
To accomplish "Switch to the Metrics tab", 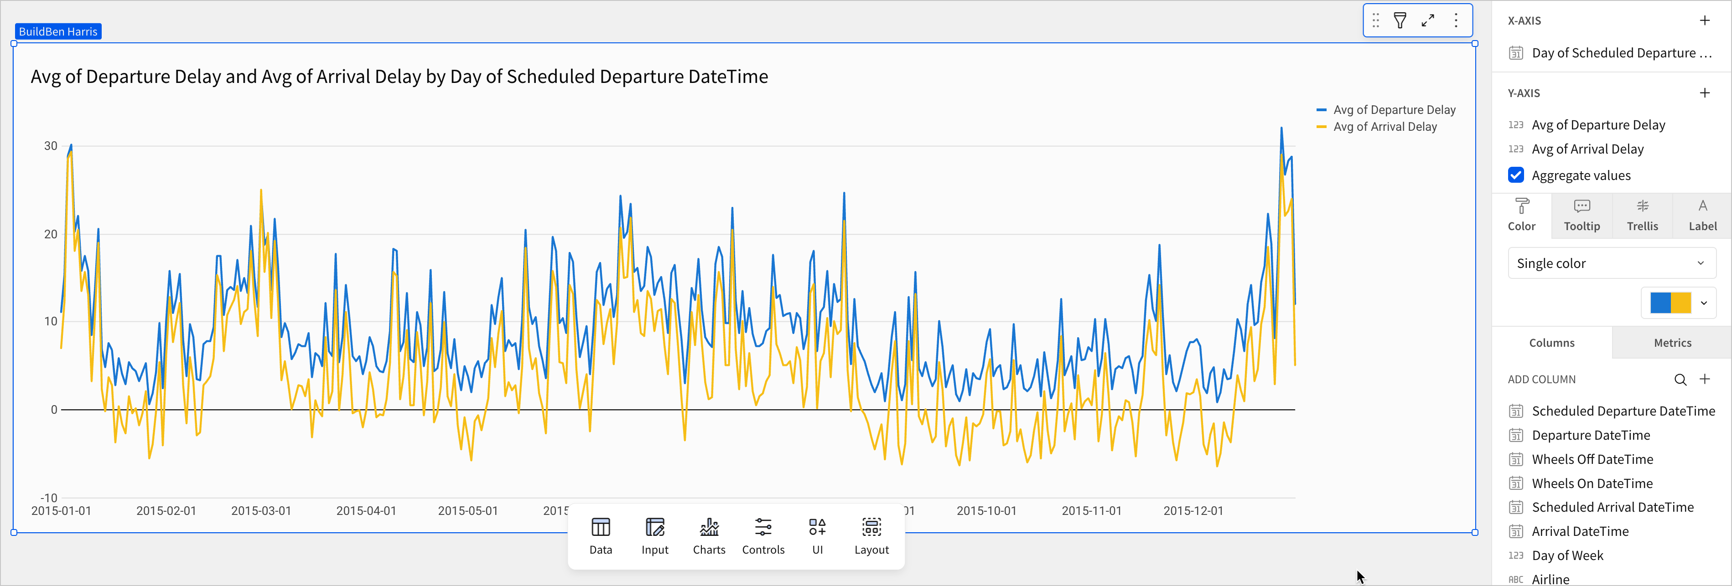I will 1671,343.
